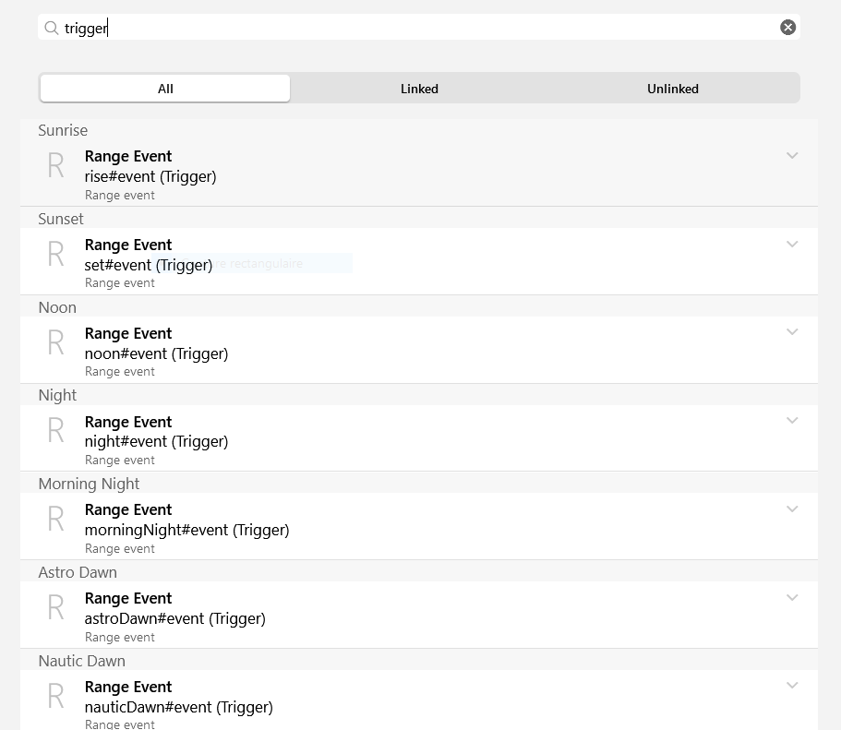Screen dimensions: 841x730
Task: Expand the Astro Dawn event chevron
Action: (x=791, y=598)
